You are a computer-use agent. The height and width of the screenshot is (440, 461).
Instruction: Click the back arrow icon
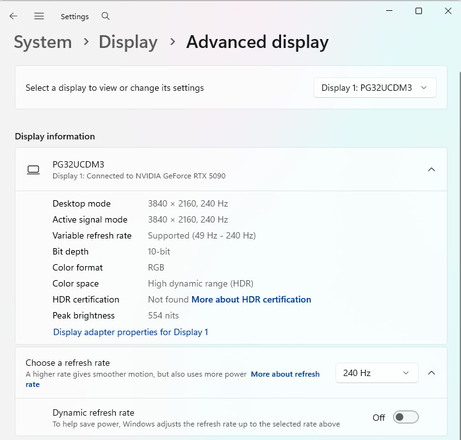pyautogui.click(x=13, y=16)
